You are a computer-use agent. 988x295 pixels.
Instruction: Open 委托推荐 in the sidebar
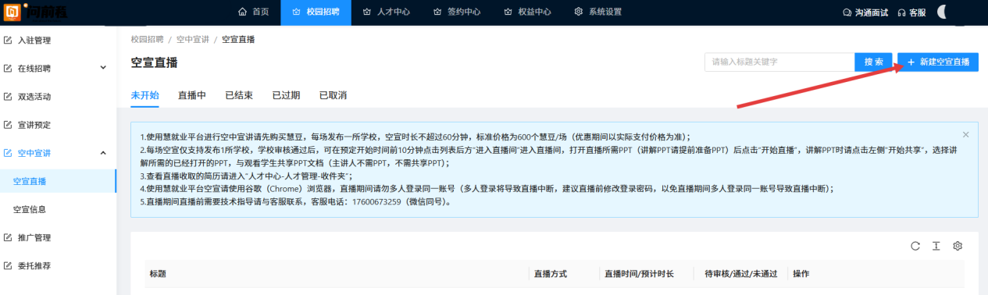click(34, 265)
